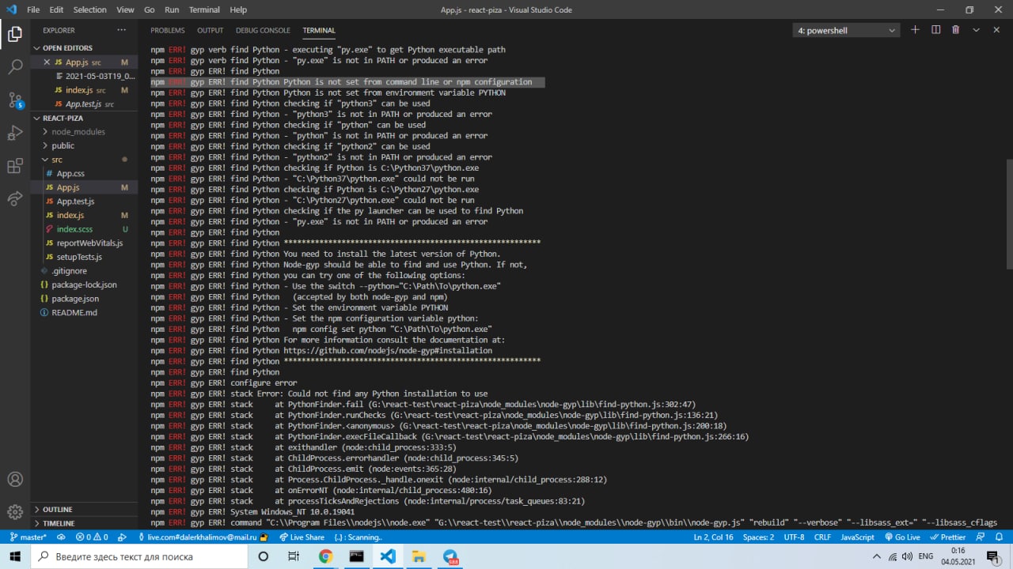Expand the Timeline section

click(x=84, y=523)
